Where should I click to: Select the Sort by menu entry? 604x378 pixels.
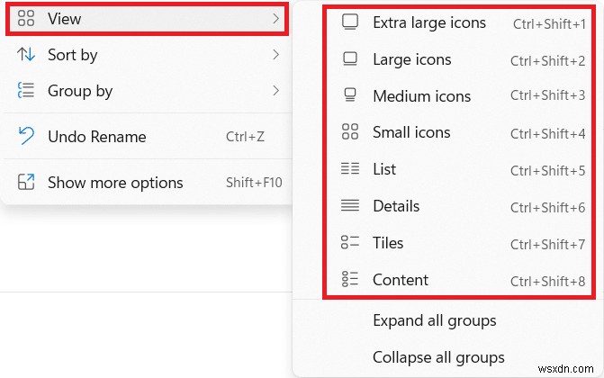pos(73,56)
